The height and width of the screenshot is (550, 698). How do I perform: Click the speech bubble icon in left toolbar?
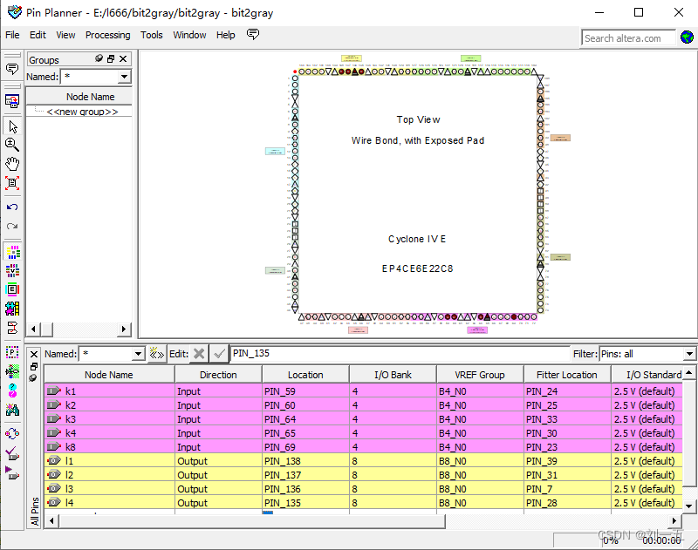tap(12, 69)
